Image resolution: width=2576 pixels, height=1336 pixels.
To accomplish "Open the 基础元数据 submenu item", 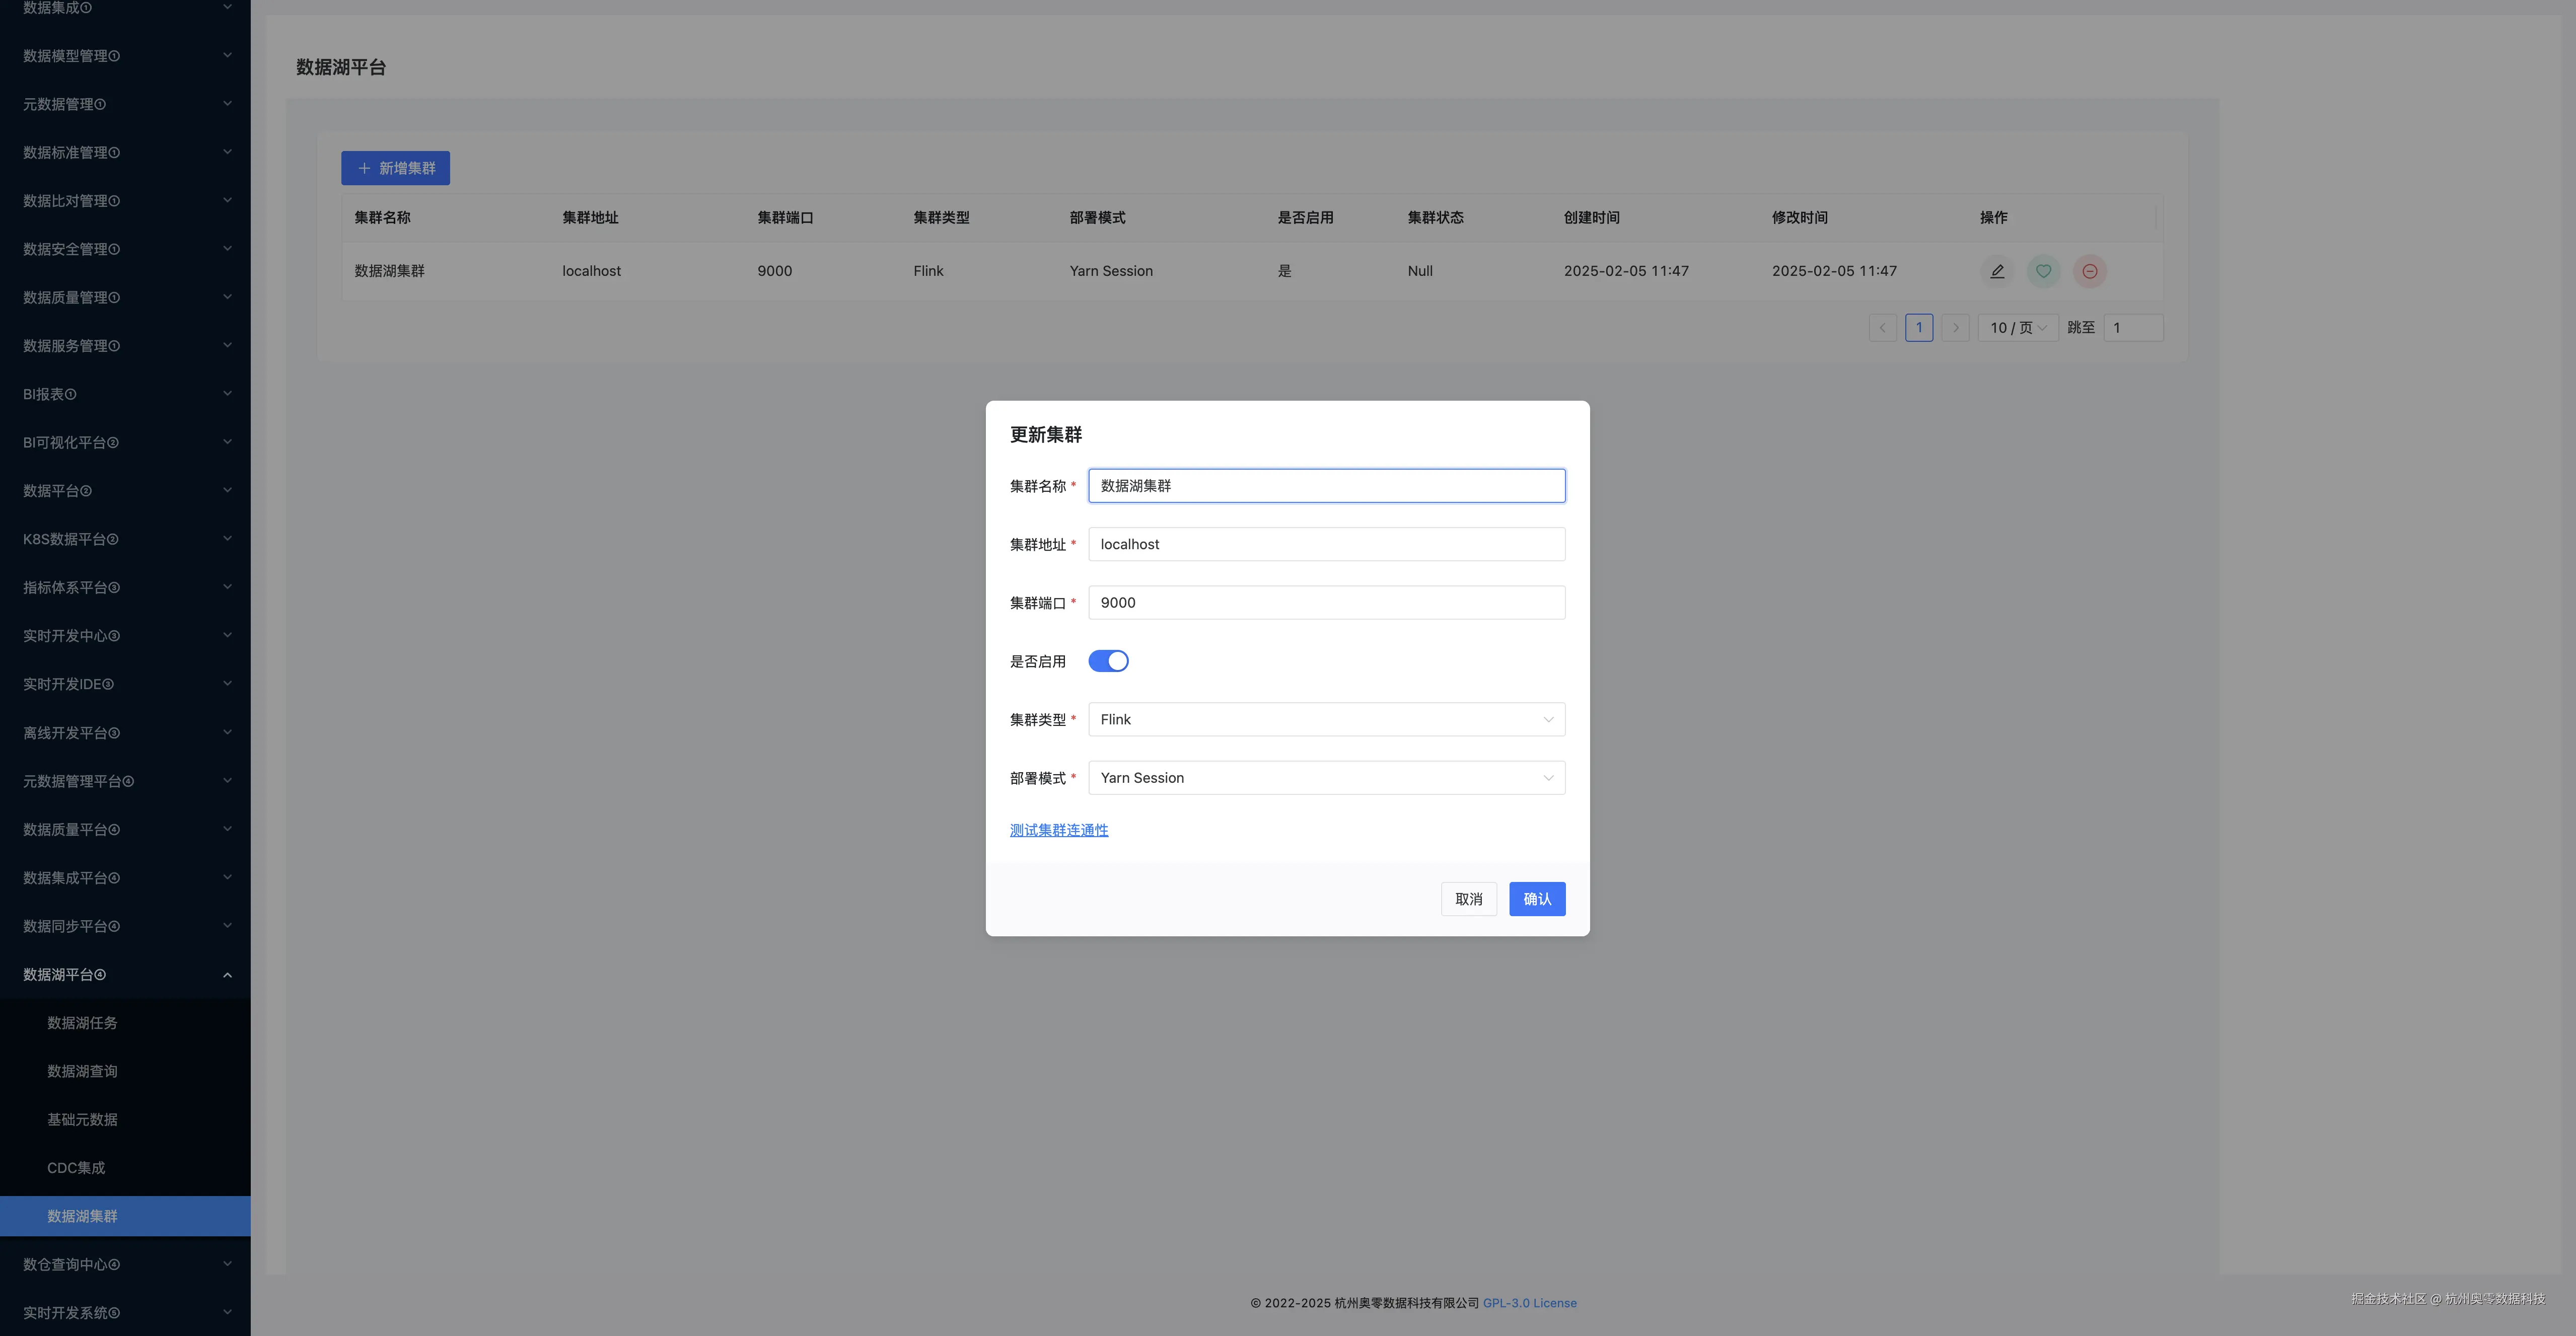I will [125, 1120].
